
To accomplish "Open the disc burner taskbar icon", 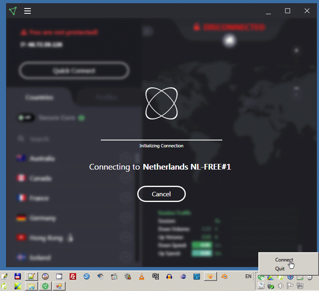I will (x=45, y=276).
